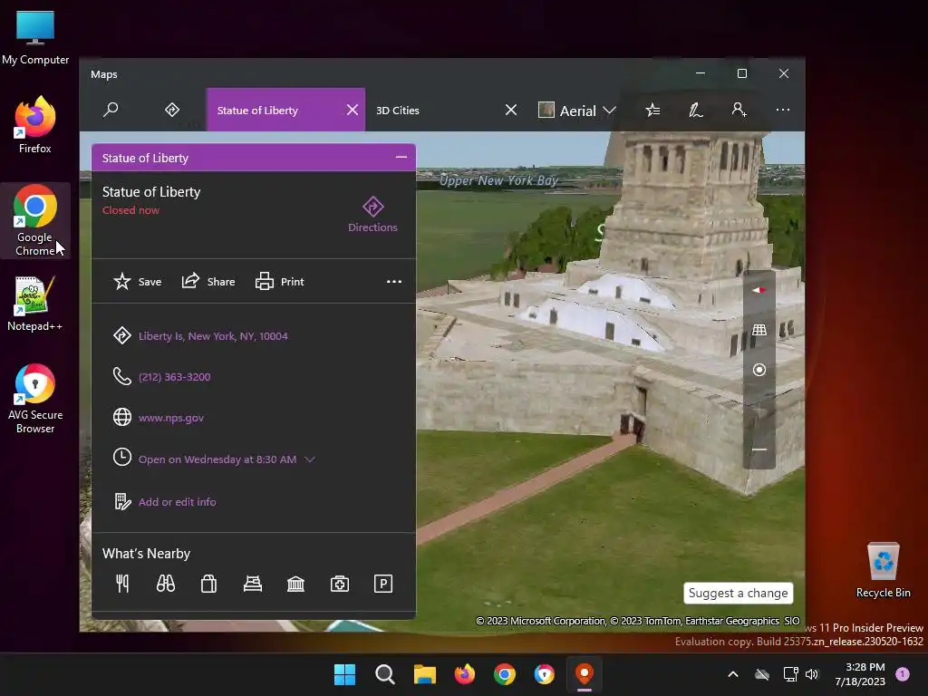
Task: Rotate map with compass control
Action: (759, 290)
